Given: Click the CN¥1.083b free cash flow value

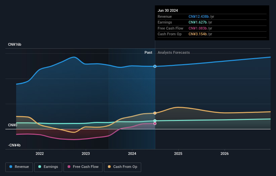Looking at the screenshot, I should tap(198, 28).
